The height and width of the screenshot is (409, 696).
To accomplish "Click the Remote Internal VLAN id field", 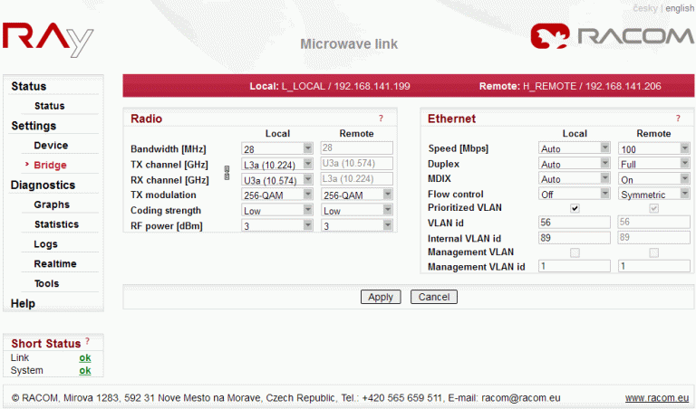I will click(x=654, y=237).
